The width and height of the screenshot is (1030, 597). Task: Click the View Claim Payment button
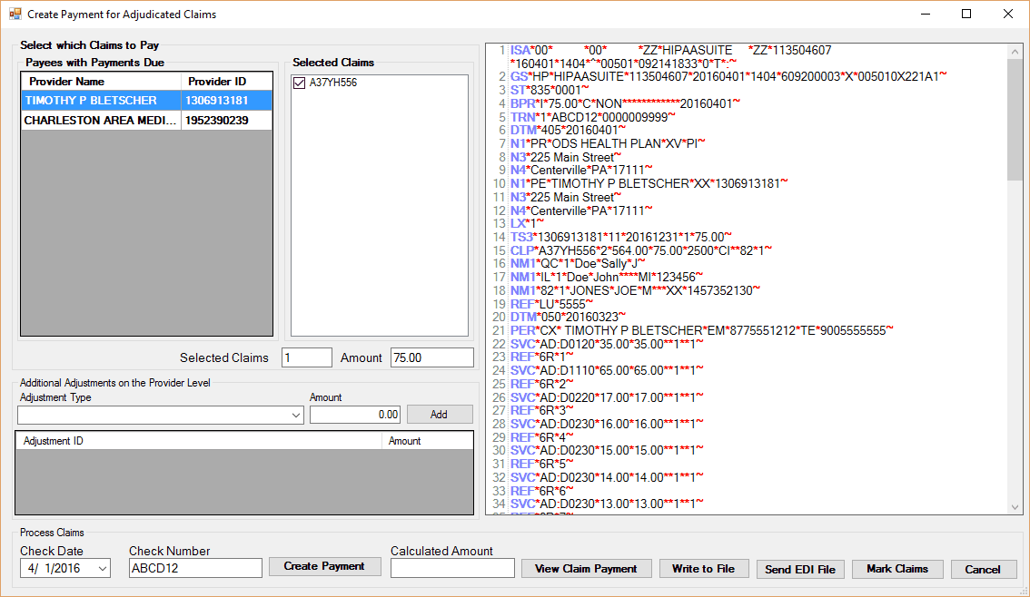coord(586,569)
